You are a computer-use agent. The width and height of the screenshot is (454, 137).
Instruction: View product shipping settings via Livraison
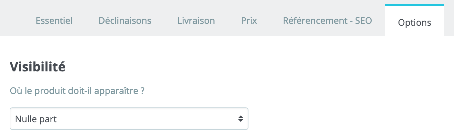(x=196, y=21)
